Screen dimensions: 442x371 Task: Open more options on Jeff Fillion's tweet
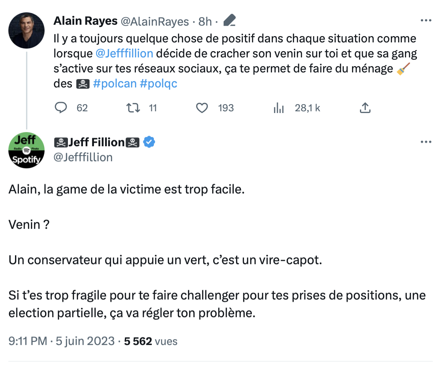coord(426,142)
